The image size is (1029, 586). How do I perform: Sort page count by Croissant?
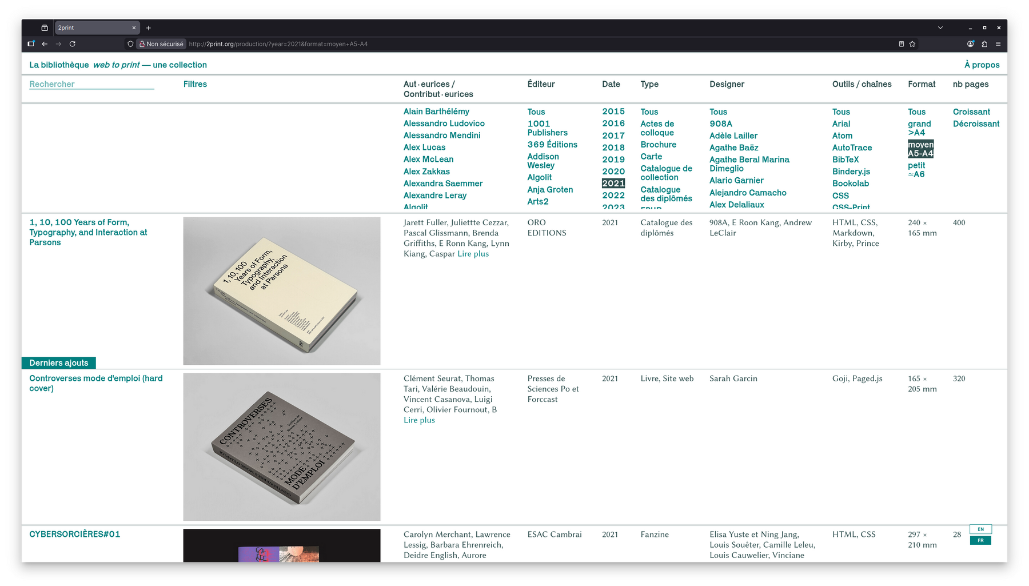pyautogui.click(x=971, y=112)
